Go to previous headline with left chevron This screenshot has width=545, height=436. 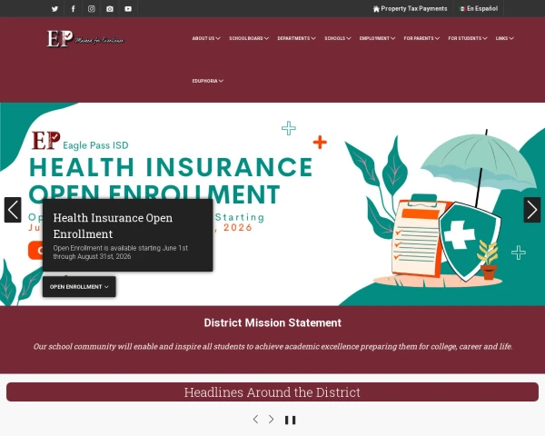[x=255, y=420]
